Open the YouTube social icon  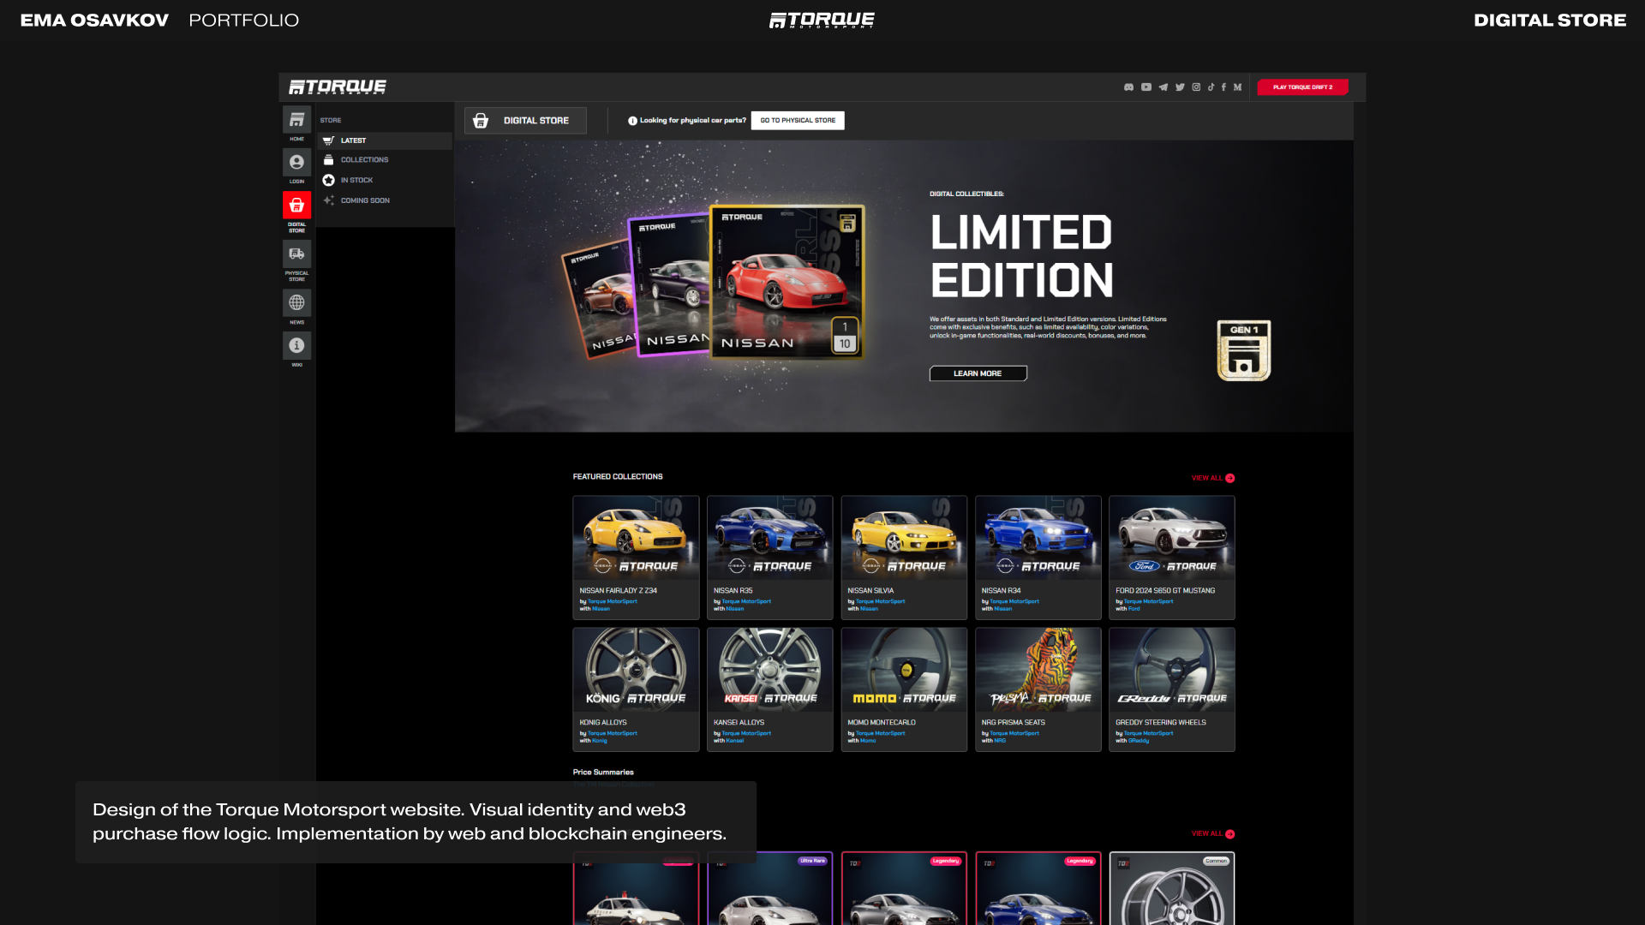point(1146,87)
